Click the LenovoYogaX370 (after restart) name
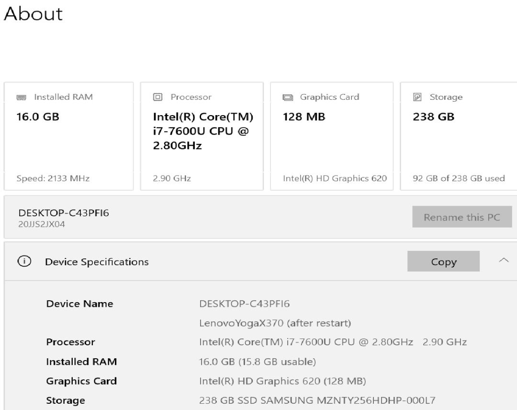This screenshot has width=517, height=410. [275, 323]
